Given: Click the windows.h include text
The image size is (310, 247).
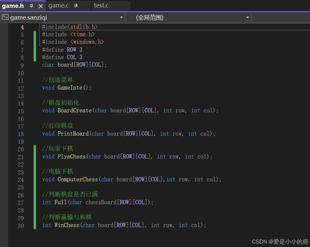Looking at the screenshot, I should click(x=88, y=42).
